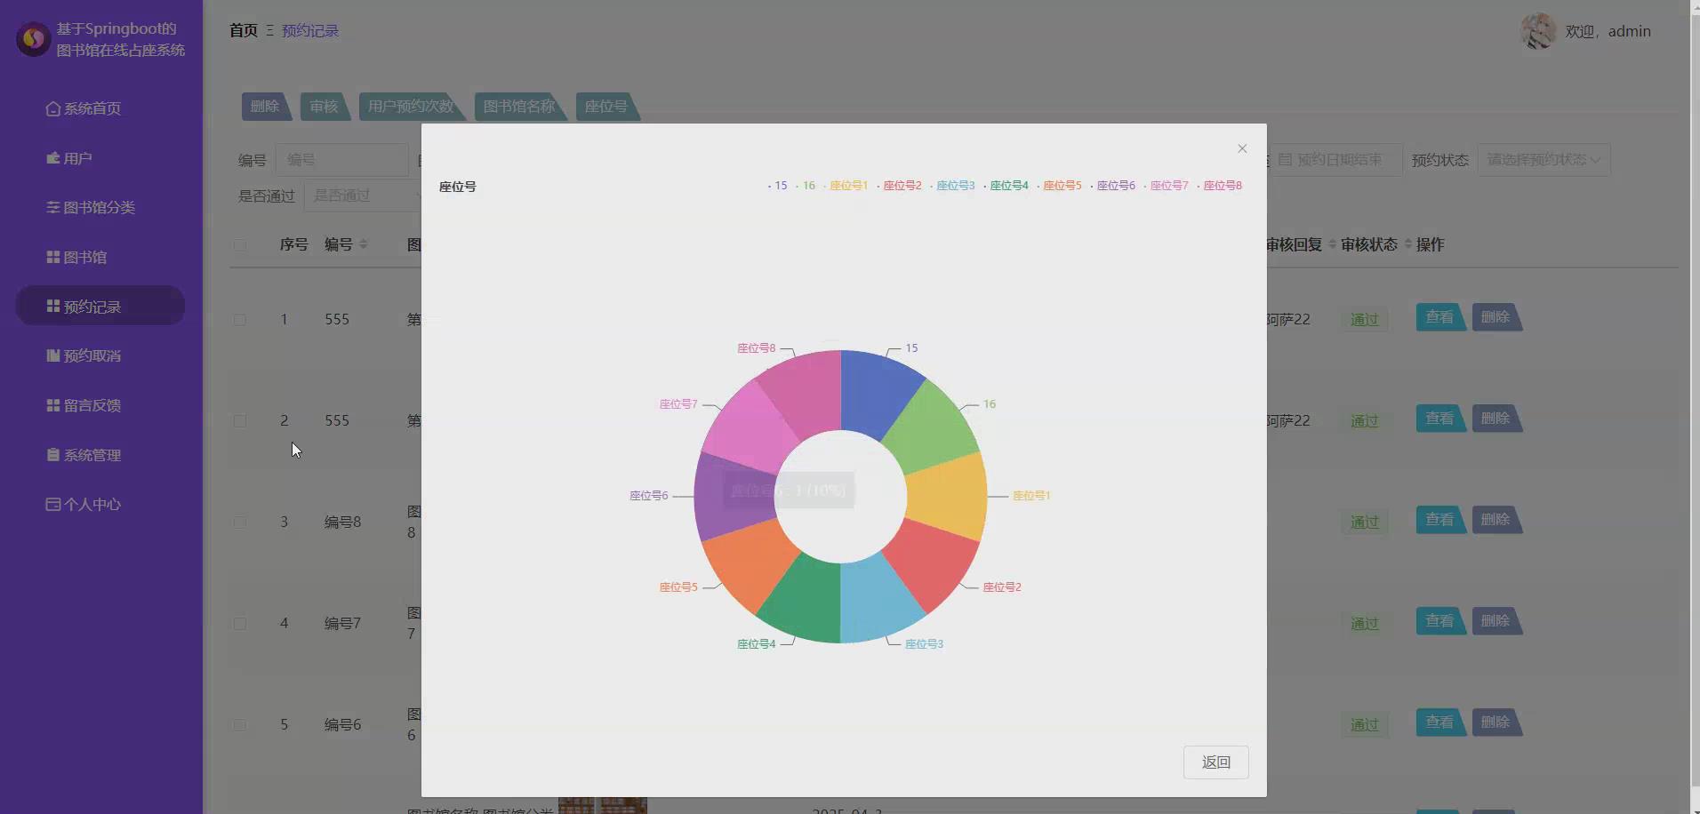This screenshot has width=1700, height=814.
Task: Click the card icon beside 个人中心
Action: click(53, 504)
